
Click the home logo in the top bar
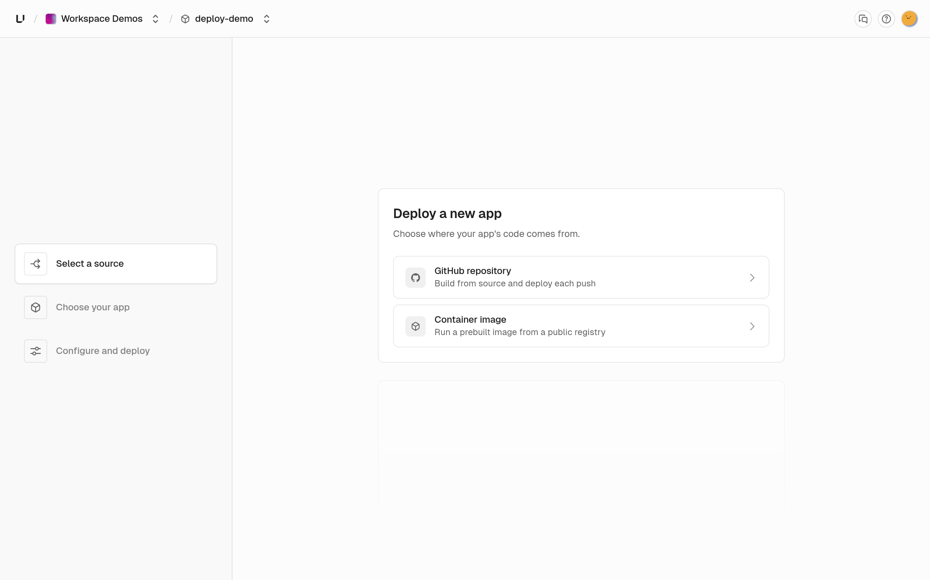click(x=20, y=19)
